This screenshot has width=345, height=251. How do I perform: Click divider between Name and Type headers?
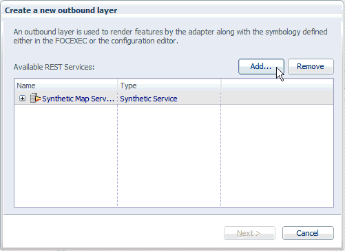(118, 86)
